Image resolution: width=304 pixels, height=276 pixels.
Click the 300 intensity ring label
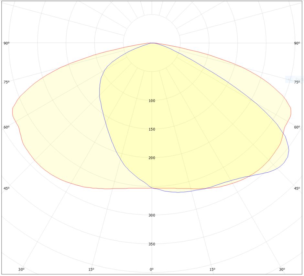pyautogui.click(x=152, y=215)
